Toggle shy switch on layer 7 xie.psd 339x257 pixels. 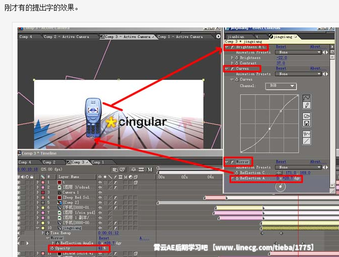(100, 213)
